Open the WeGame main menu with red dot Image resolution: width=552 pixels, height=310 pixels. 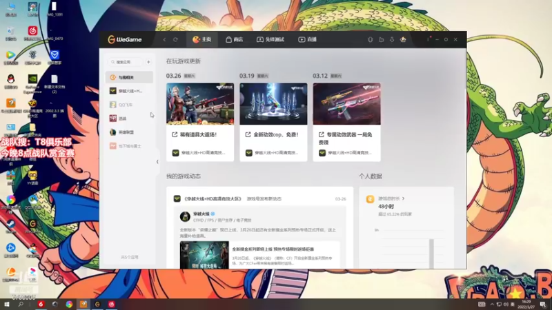[x=428, y=39]
